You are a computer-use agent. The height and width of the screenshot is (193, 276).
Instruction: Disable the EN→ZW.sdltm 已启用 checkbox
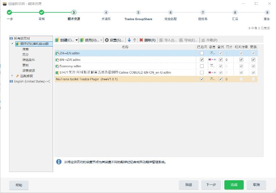coord(202,60)
